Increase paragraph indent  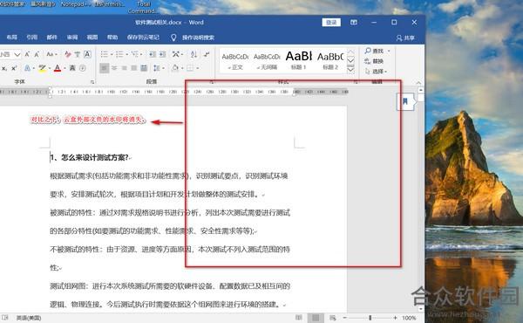click(162, 54)
